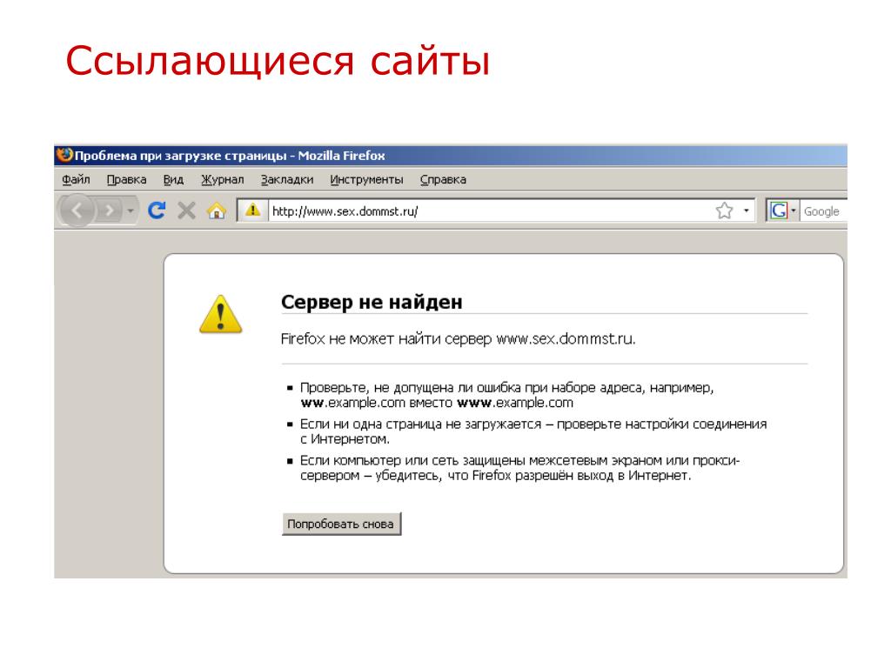Open the address bar history dropdown arrow
The width and height of the screenshot is (891, 668).
click(x=746, y=210)
